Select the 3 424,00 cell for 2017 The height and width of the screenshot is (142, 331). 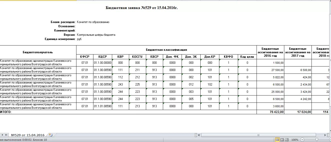click(x=298, y=92)
